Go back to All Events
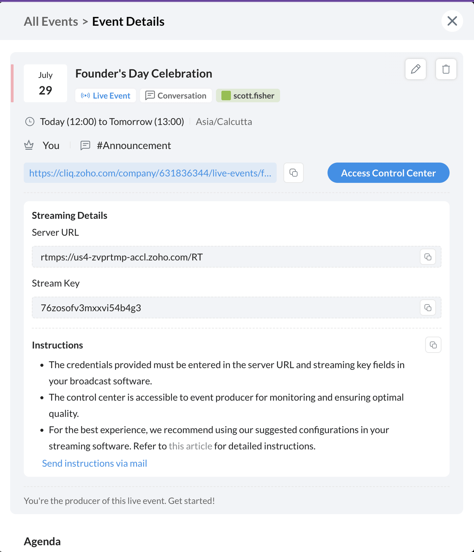 click(x=51, y=22)
